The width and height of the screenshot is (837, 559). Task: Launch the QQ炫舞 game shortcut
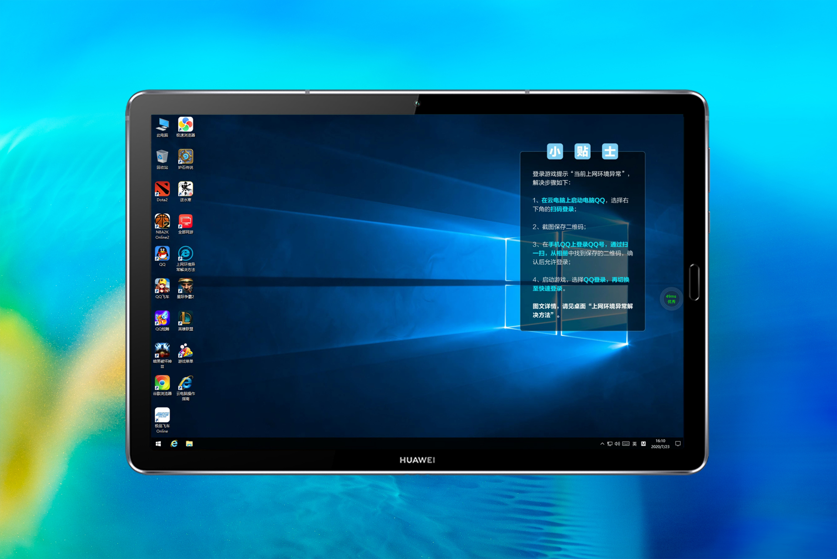pyautogui.click(x=162, y=321)
